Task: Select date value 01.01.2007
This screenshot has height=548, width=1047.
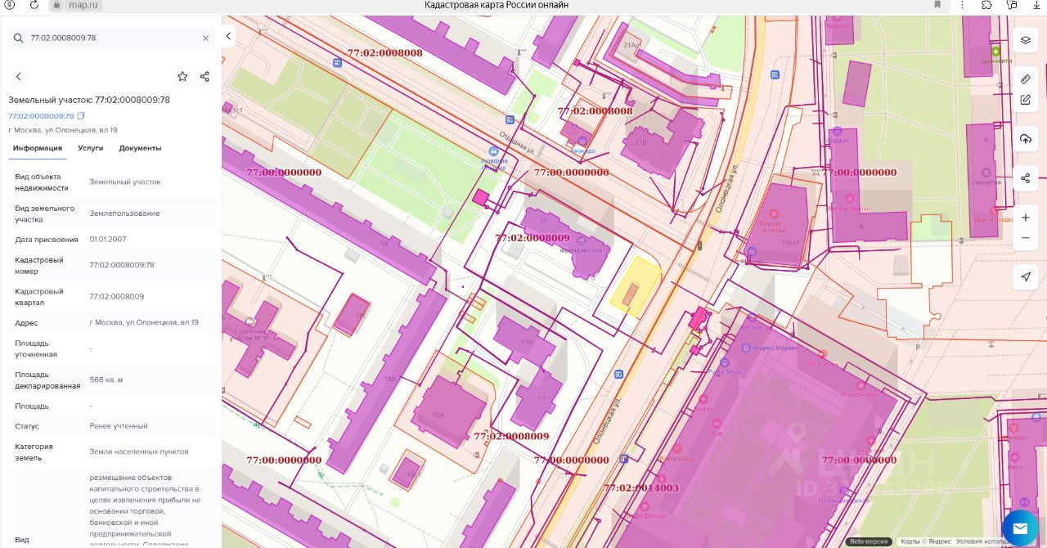Action: click(x=108, y=239)
